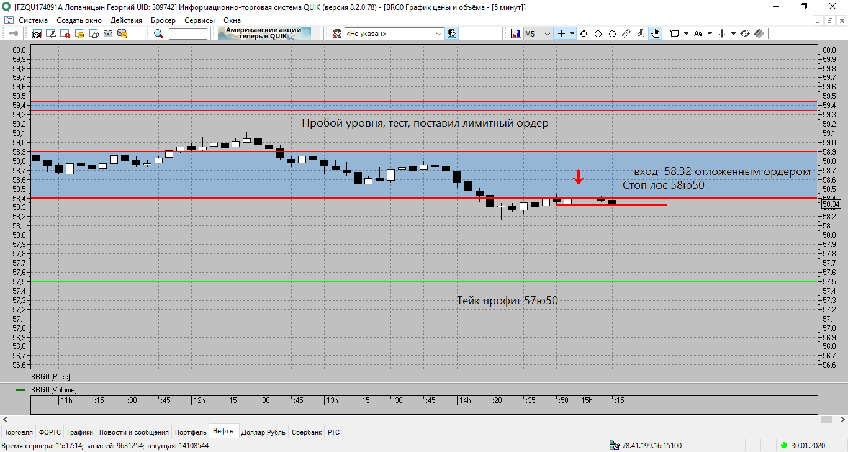Screen dimensions: 848x452
Task: Select the pointing hand tool
Action: tap(641, 34)
